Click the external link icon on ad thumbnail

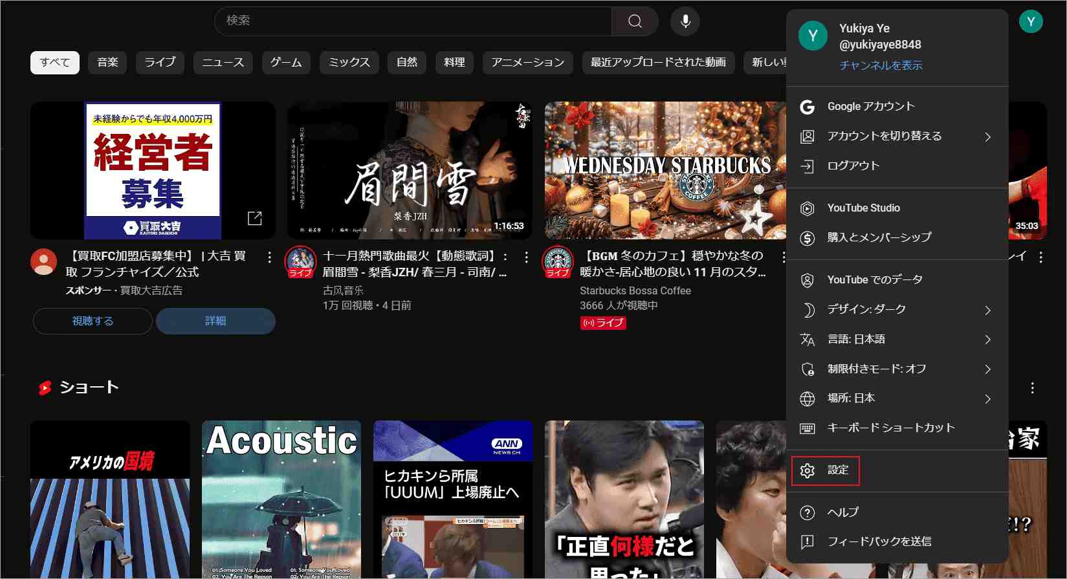tap(255, 219)
